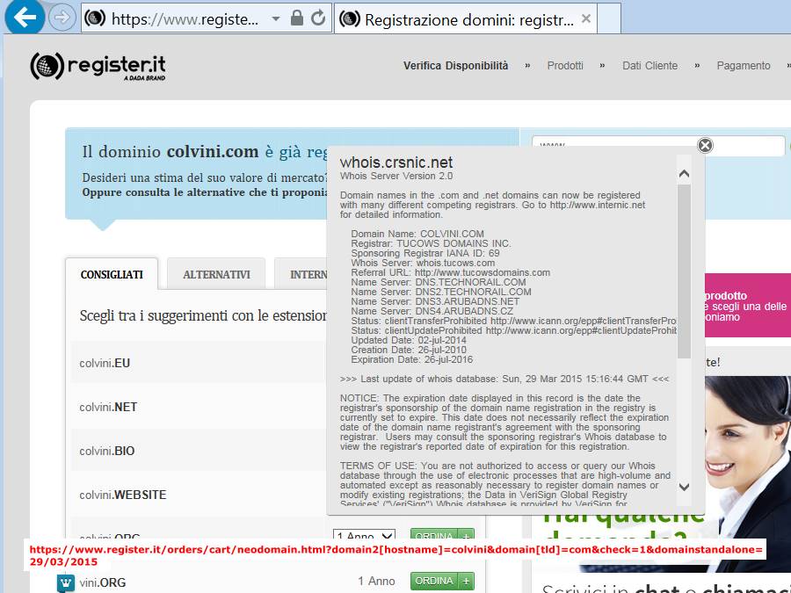The image size is (791, 593).
Task: Click the Domain Name: COLVINI.COM line
Action: 417,234
